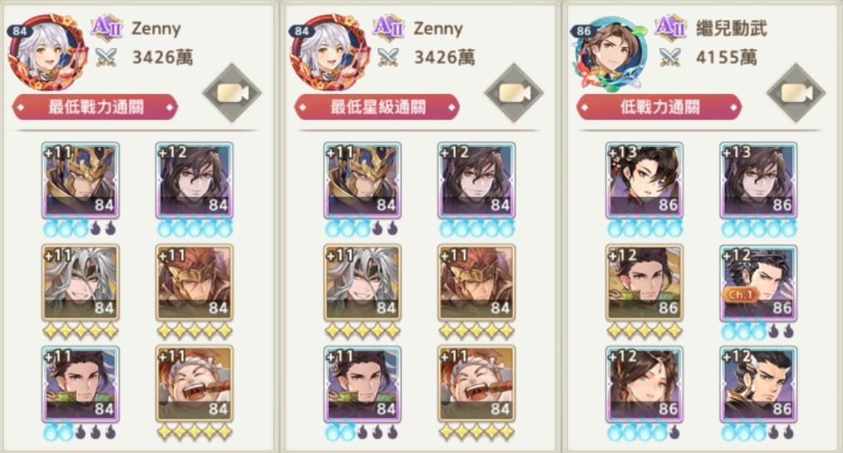
Task: Play the replay video in 最低星級通關 panel
Action: [x=514, y=93]
